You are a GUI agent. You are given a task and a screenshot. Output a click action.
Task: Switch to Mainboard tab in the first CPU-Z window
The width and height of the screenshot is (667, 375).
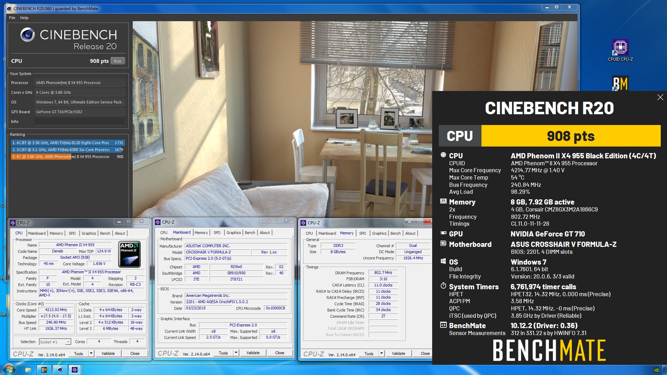[x=37, y=233]
